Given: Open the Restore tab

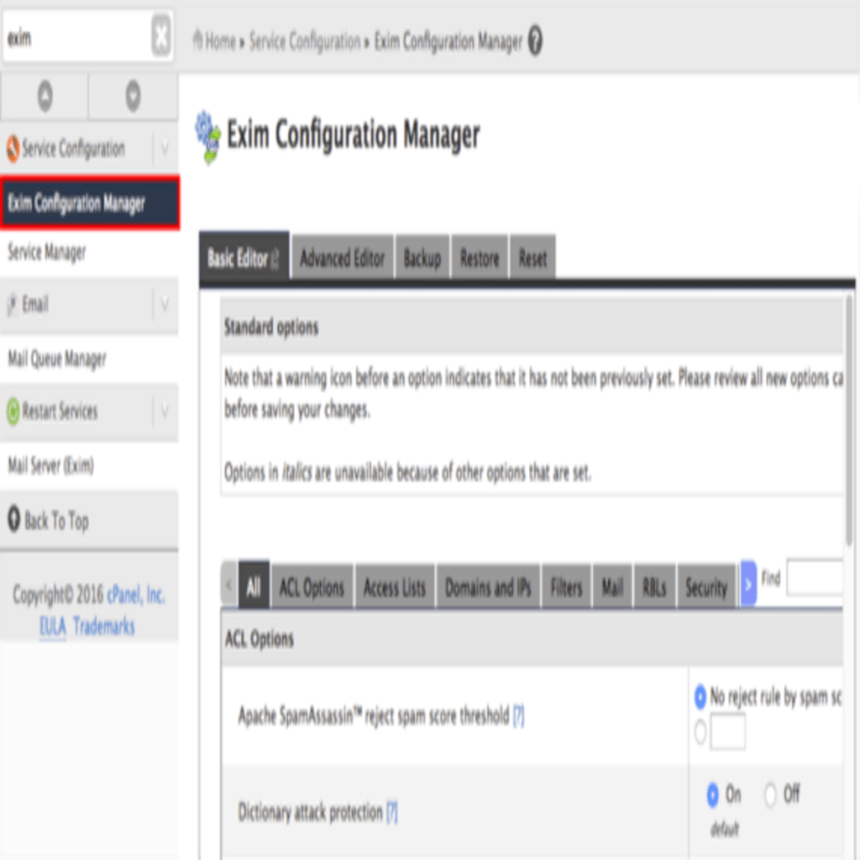Looking at the screenshot, I should click(x=480, y=258).
